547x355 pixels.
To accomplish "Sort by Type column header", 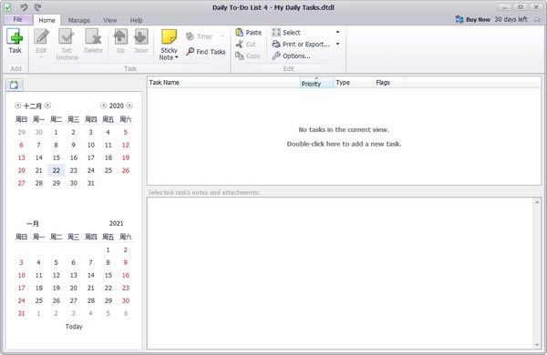I will pyautogui.click(x=354, y=83).
